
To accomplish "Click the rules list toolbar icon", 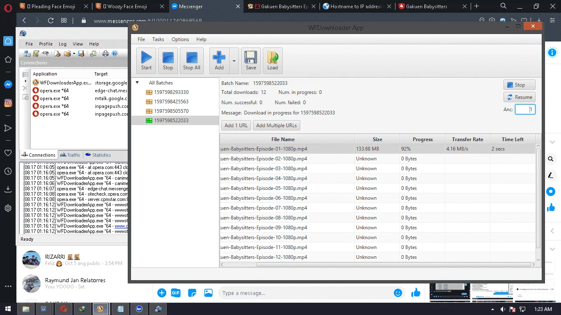I will (36, 54).
